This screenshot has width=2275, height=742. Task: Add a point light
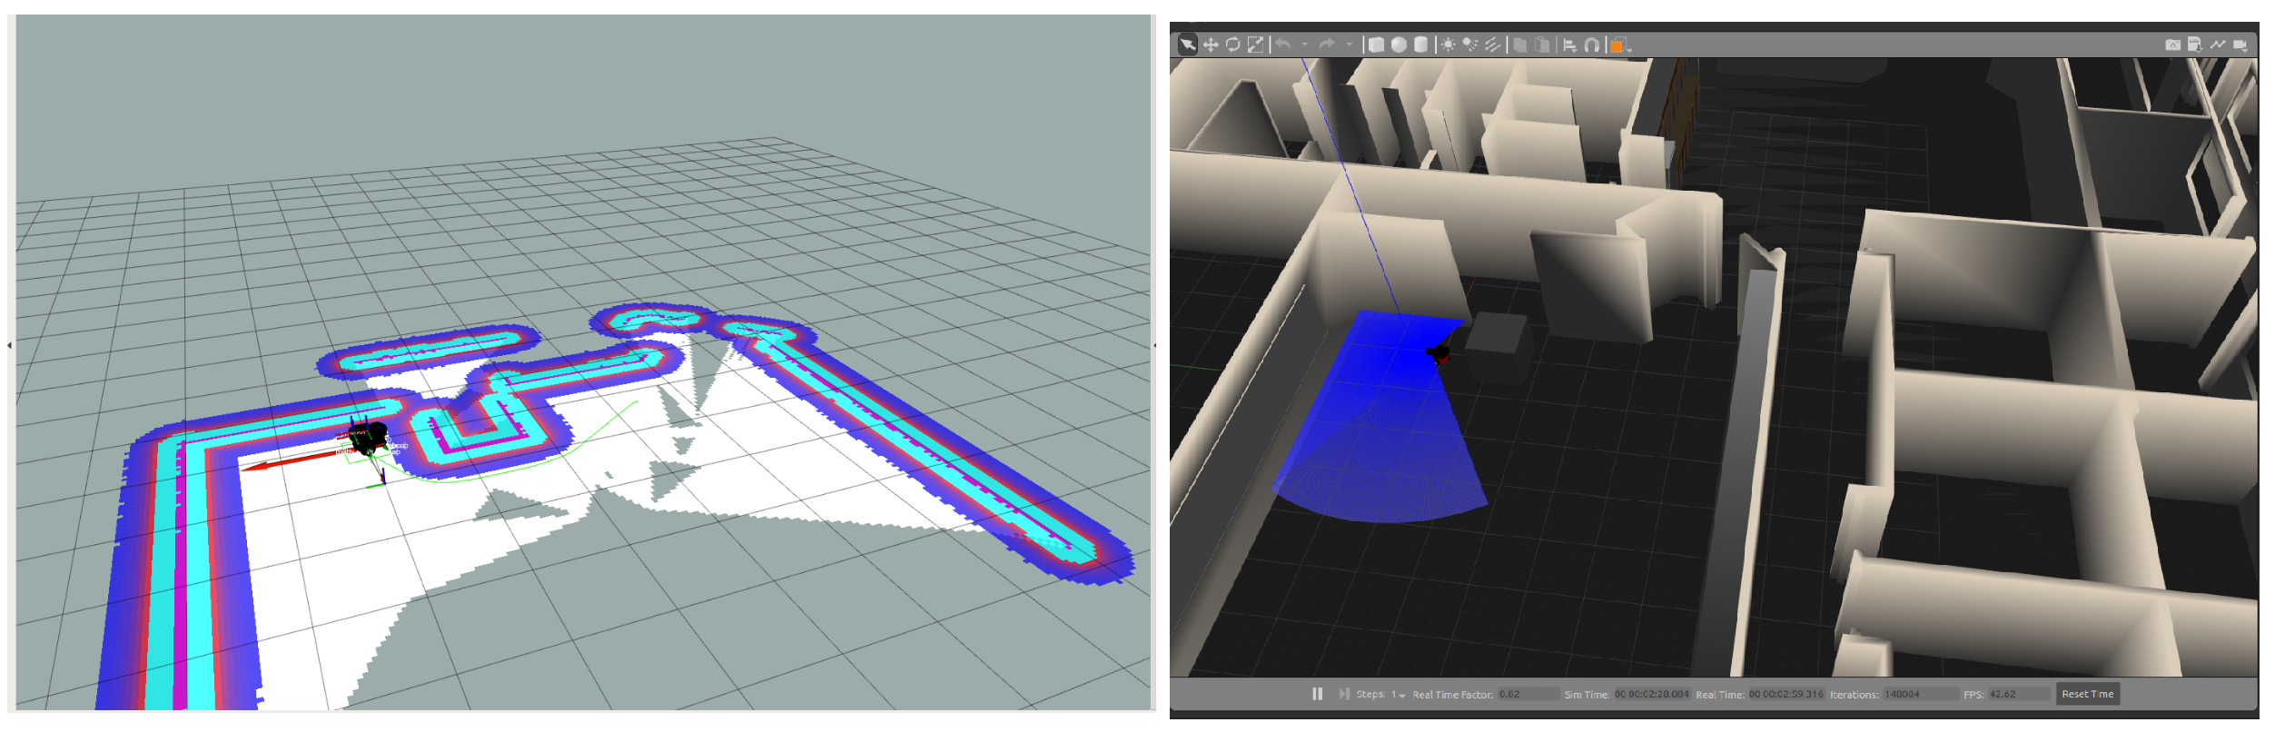pos(1448,45)
